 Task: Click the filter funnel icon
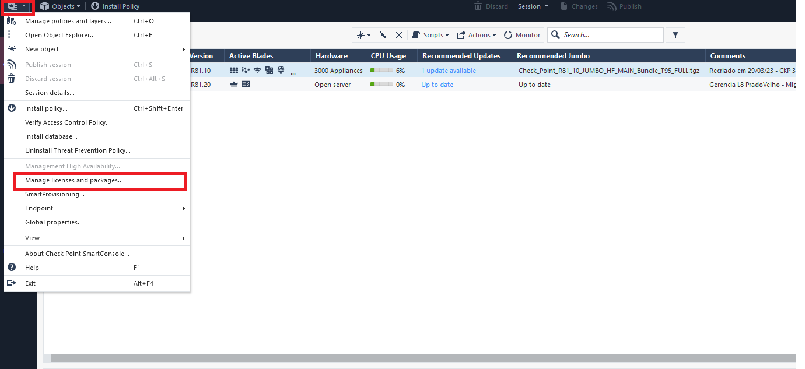(x=675, y=35)
